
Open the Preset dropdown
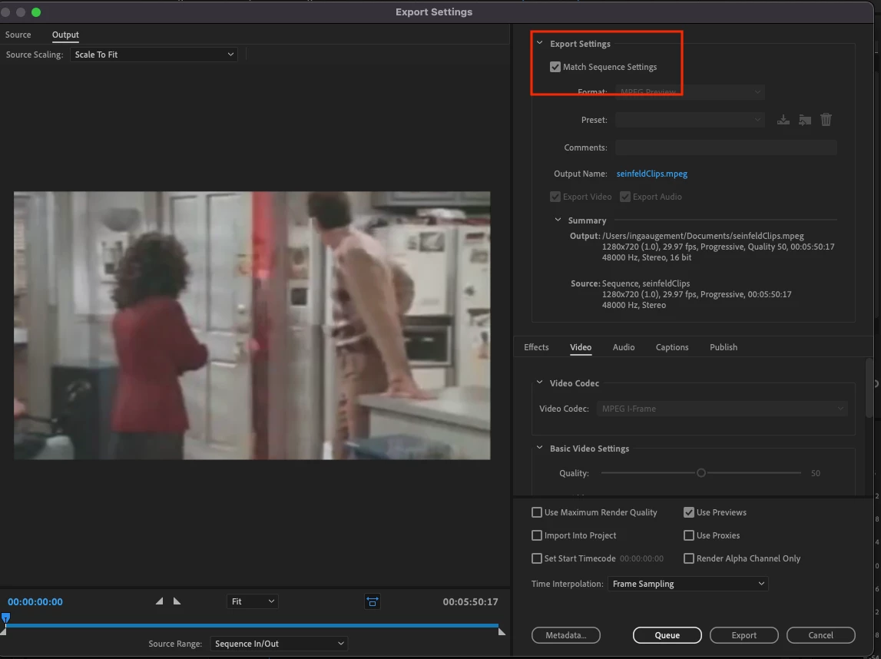click(690, 120)
